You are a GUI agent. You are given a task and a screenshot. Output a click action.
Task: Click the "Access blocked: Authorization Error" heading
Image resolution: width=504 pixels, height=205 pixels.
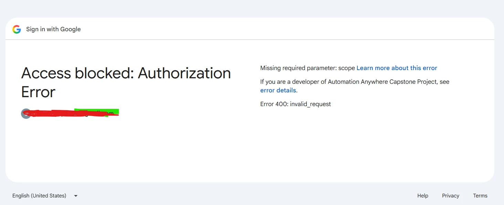pyautogui.click(x=126, y=82)
